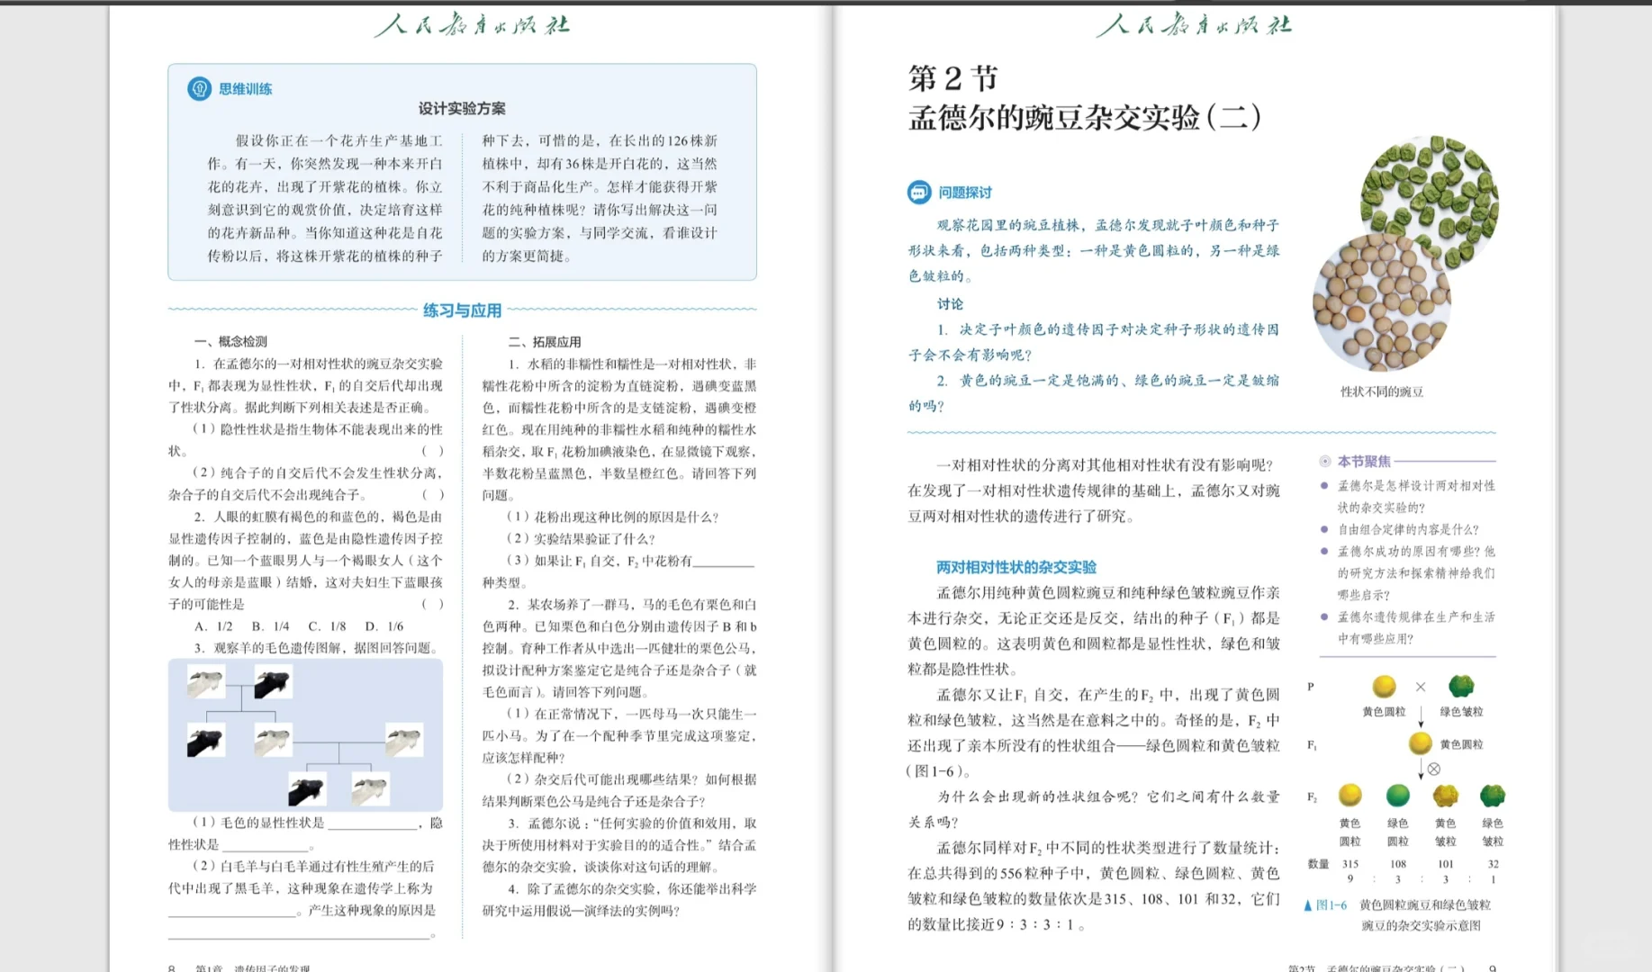Click the 人民教育出版社 logo on the right page
Viewport: 1652px width, 972px height.
pos(1194,24)
